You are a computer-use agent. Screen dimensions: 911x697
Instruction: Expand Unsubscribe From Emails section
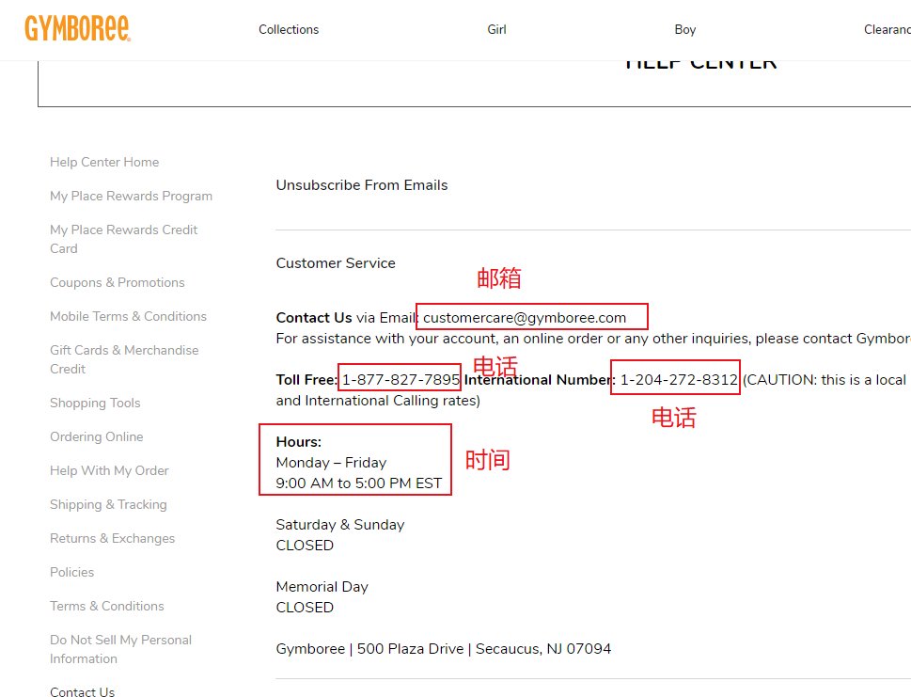(362, 185)
